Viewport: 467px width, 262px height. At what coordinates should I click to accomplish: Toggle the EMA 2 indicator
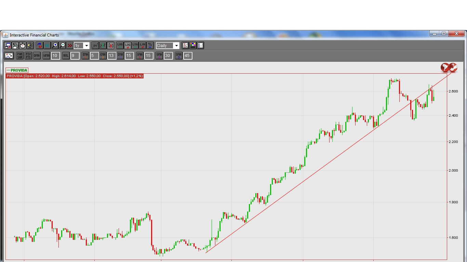[x=103, y=56]
